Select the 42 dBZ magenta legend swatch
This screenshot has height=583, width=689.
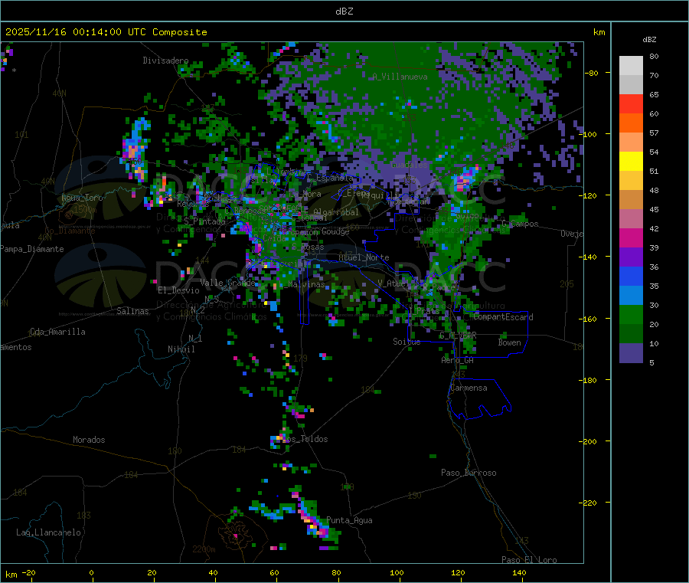click(x=631, y=237)
